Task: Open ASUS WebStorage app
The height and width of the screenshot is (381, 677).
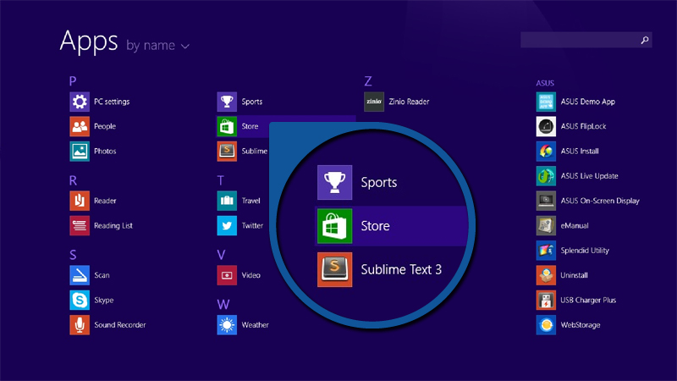Action: (546, 325)
